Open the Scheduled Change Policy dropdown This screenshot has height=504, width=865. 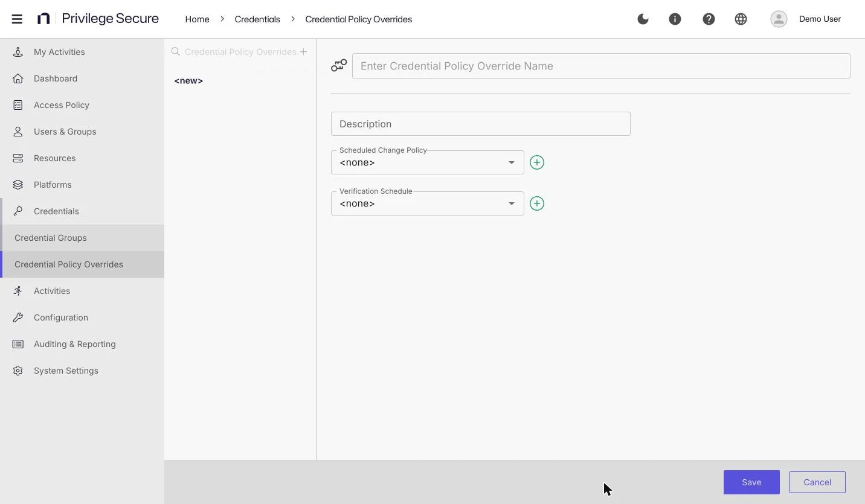click(x=427, y=162)
